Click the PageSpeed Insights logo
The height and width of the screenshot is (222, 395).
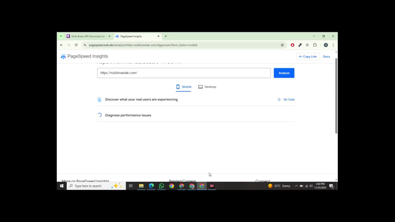[x=85, y=56]
